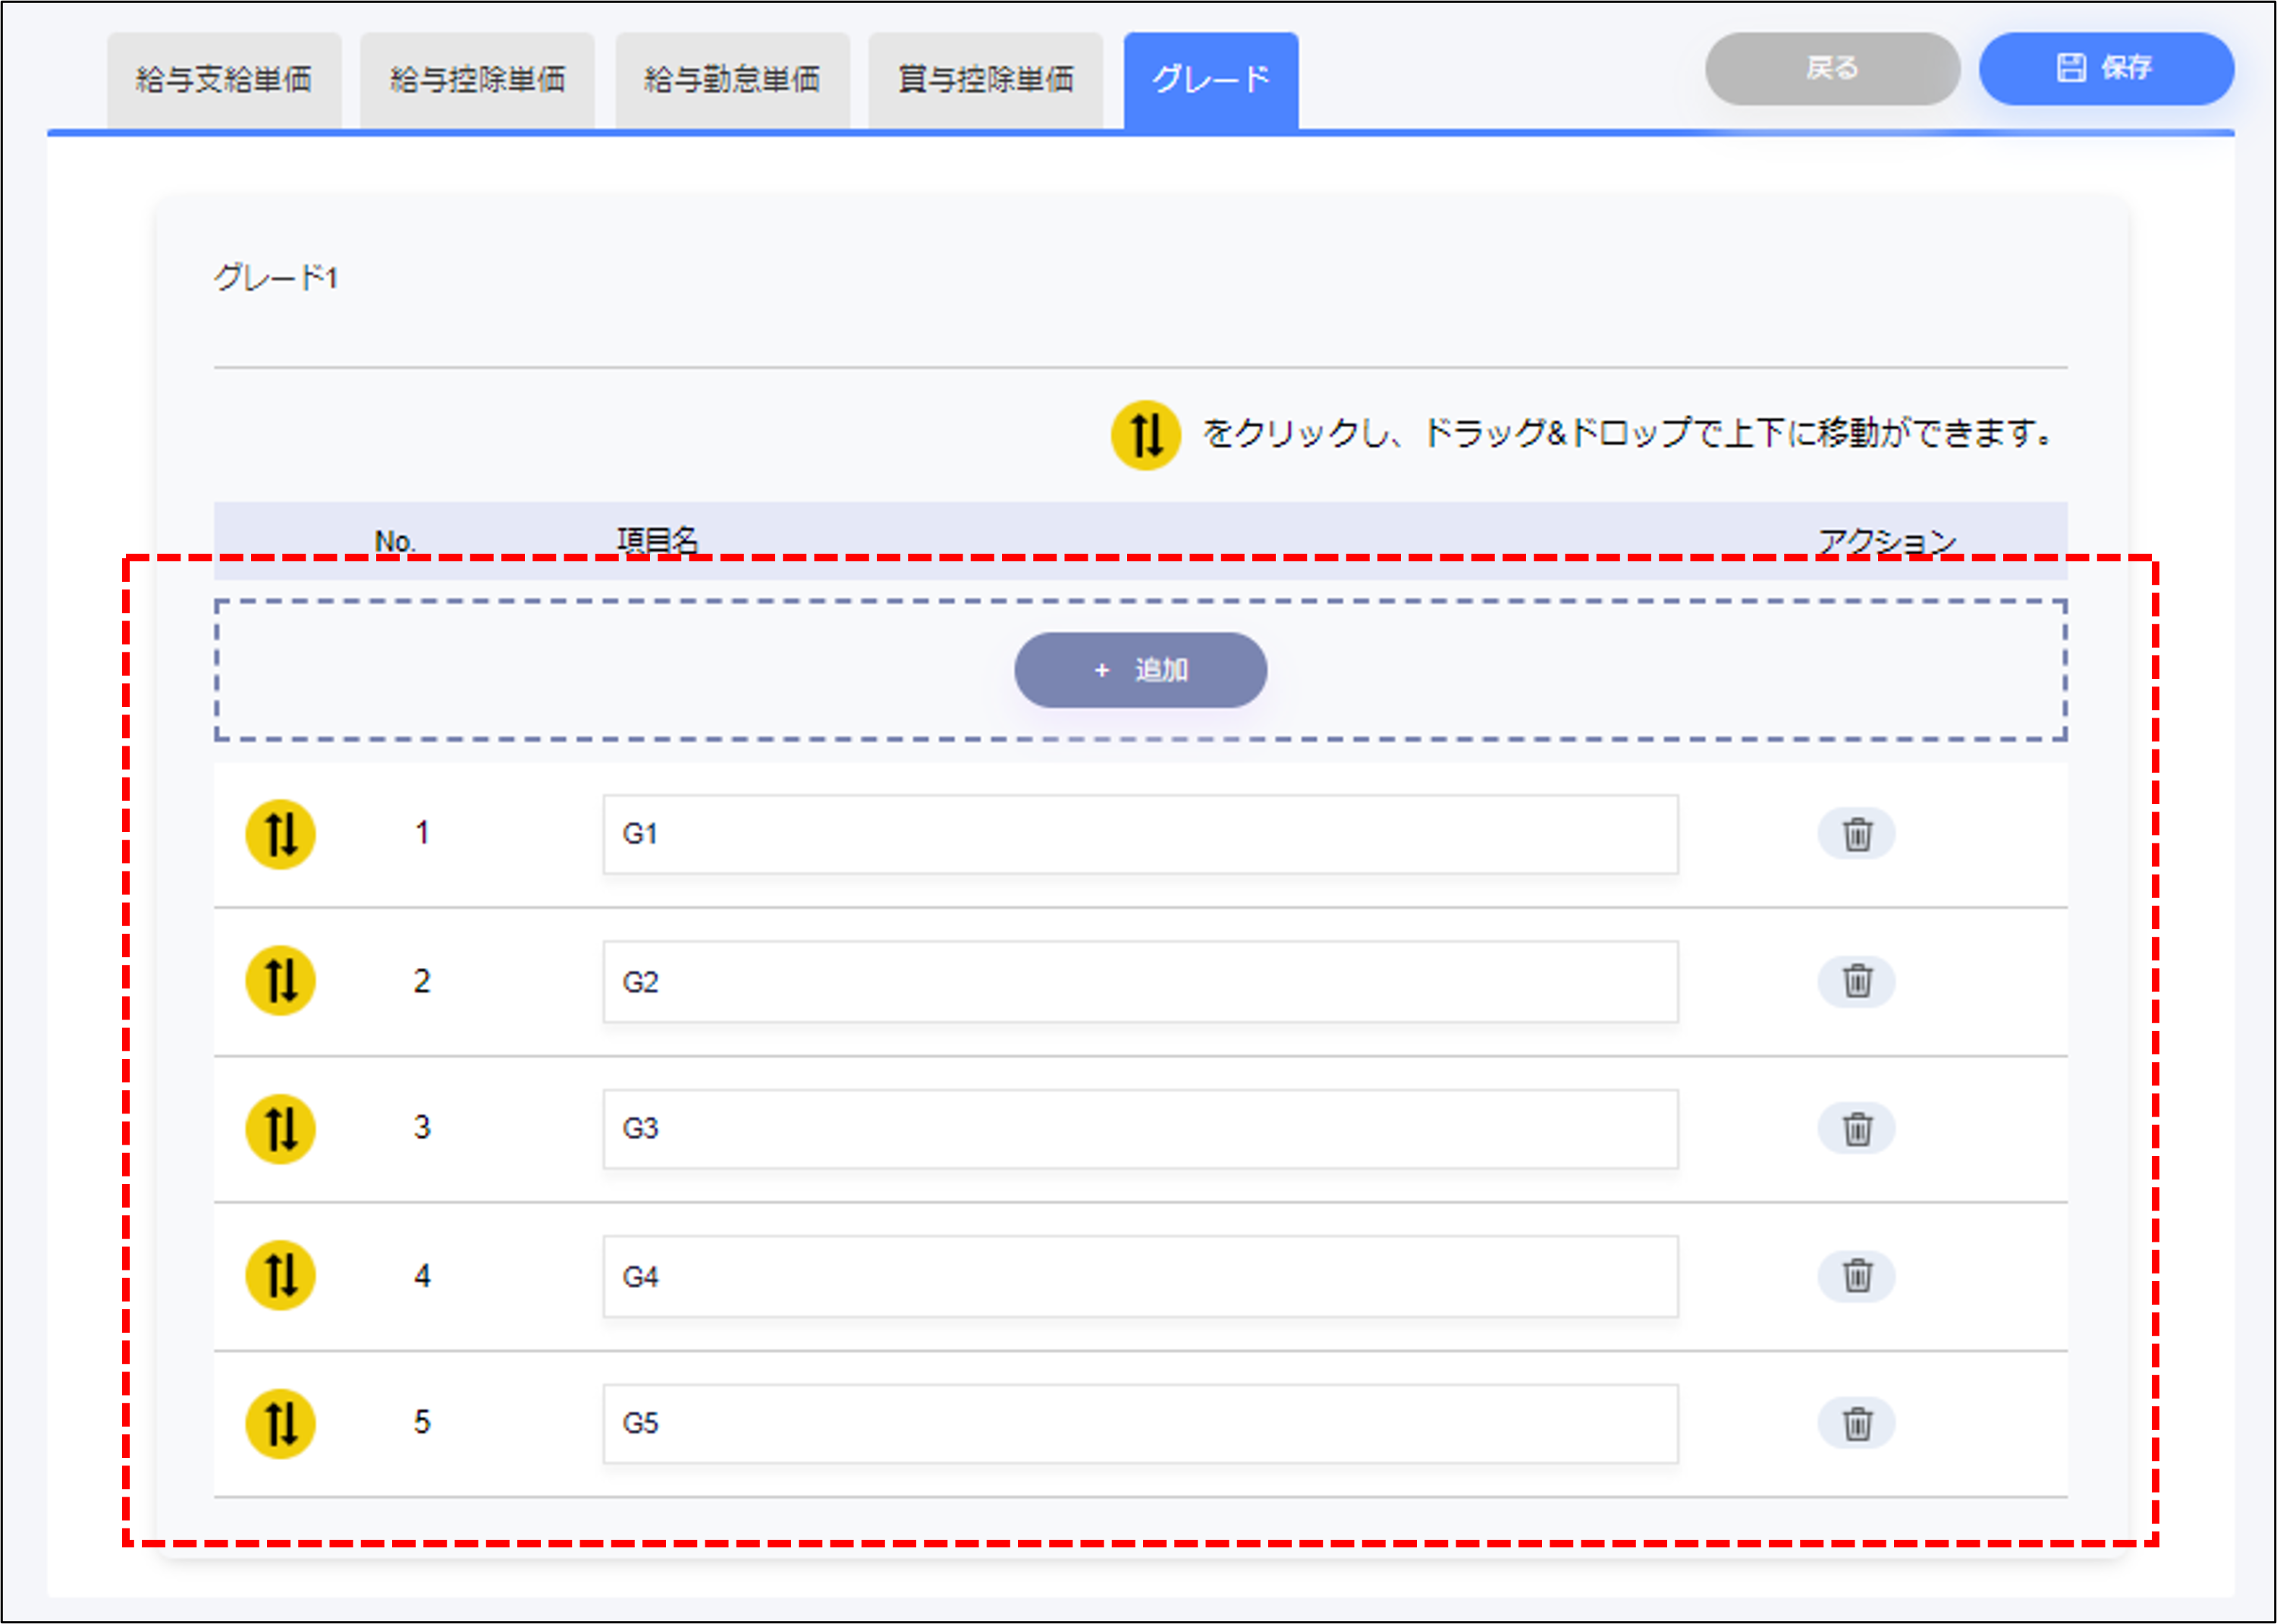Click row number 4 in the No. column
The height and width of the screenshot is (1624, 2277).
(x=422, y=1276)
